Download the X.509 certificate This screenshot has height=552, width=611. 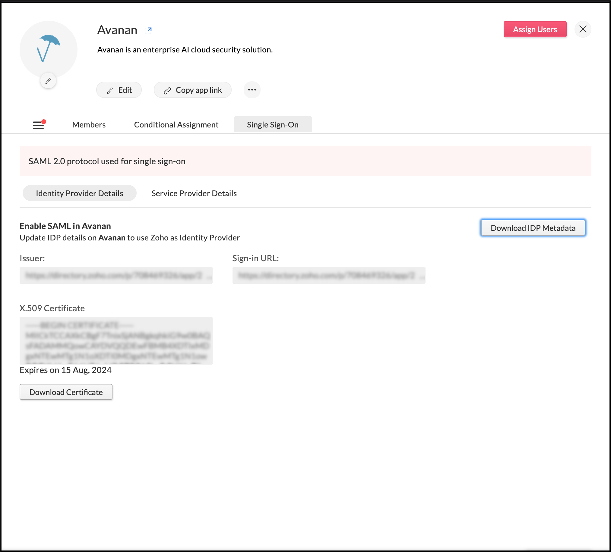tap(66, 392)
